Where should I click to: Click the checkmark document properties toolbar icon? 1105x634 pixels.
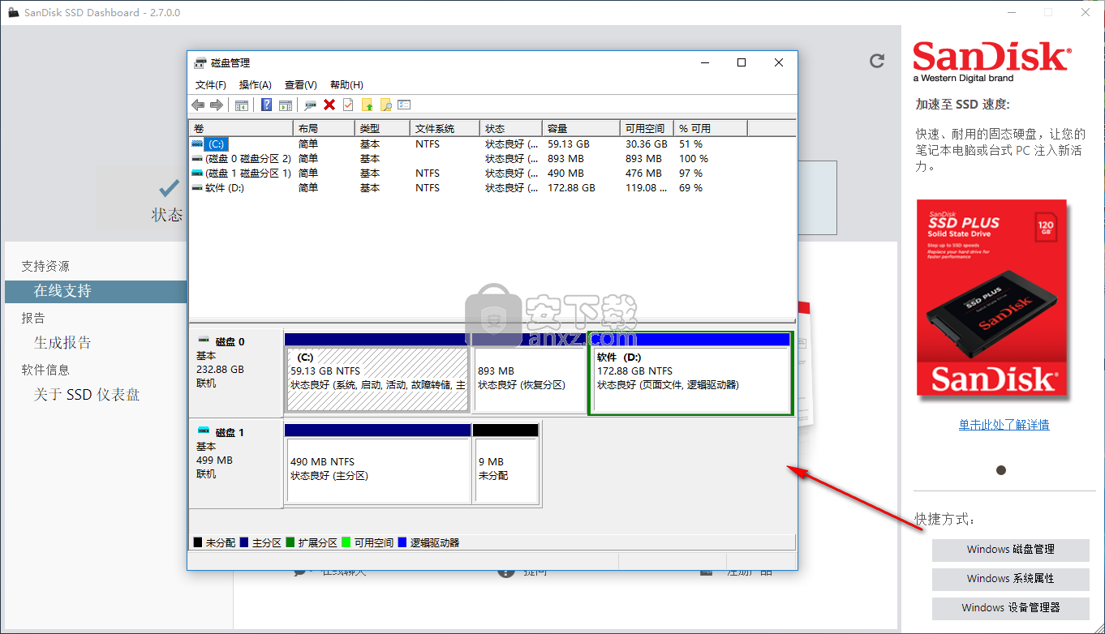(x=348, y=105)
